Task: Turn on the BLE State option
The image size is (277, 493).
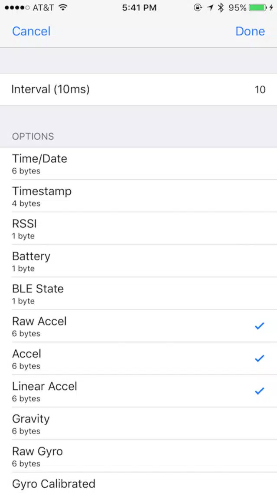Action: [139, 293]
